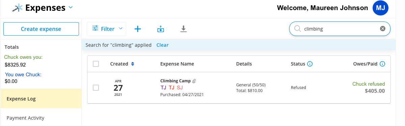The width and height of the screenshot is (405, 126).
Task: Sort by the Created column arrows
Action: [133, 64]
